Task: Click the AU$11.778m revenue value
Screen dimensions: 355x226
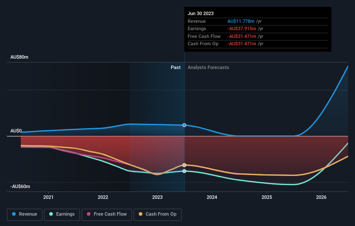Action: [x=241, y=21]
